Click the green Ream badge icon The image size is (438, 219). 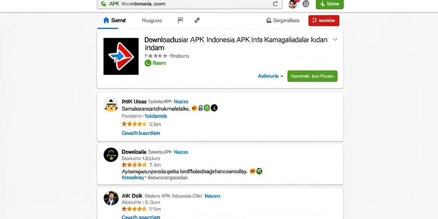point(148,63)
